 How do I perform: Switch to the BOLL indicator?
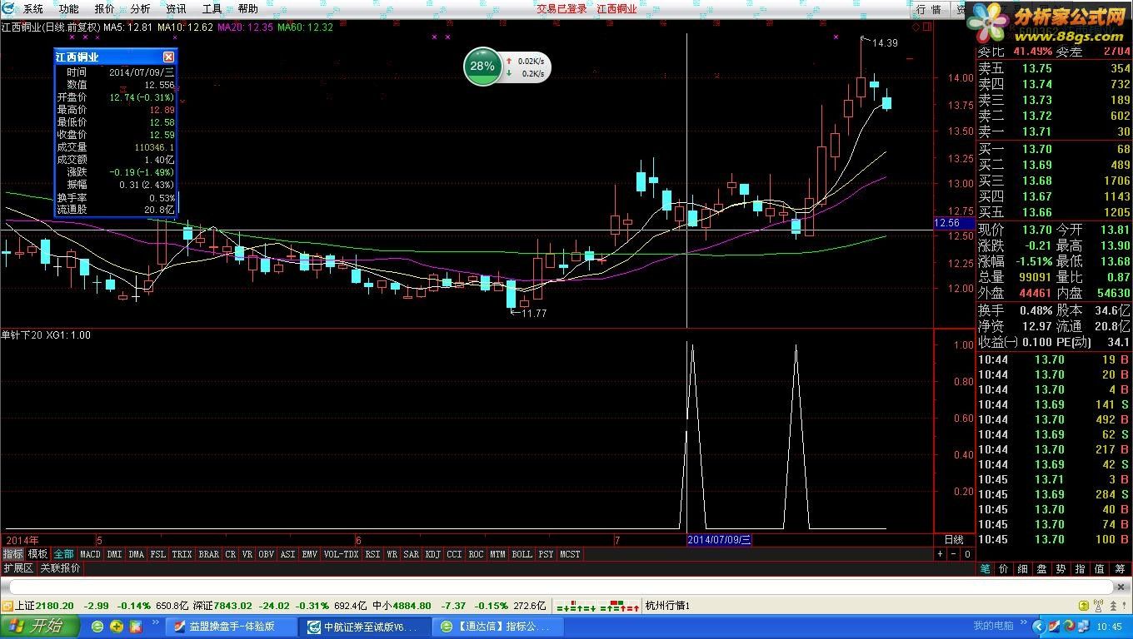pyautogui.click(x=522, y=554)
